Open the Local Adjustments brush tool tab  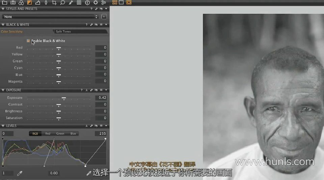[x=71, y=2]
